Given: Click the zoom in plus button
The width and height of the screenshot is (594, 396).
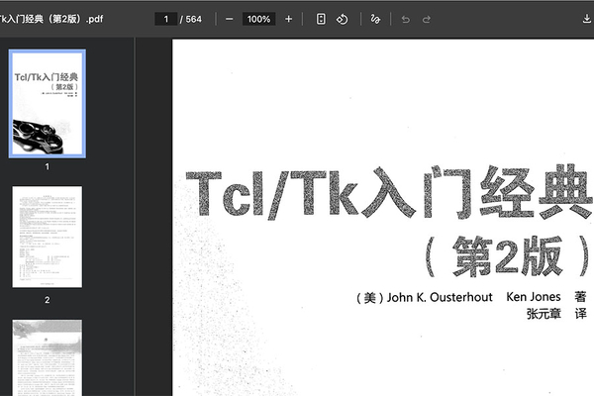Looking at the screenshot, I should 289,19.
